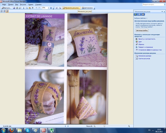The width and height of the screenshot is (166, 133).
Task: Click the Введите вопрос help input field
Action: [x=152, y=5]
